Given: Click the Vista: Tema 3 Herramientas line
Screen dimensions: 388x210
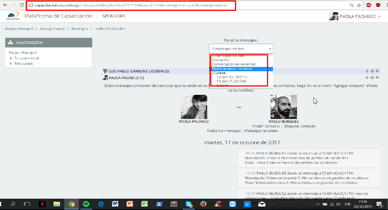Looking at the screenshot, I should click(x=291, y=163).
